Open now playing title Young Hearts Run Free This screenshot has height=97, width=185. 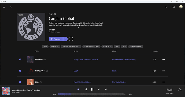coord(26,90)
